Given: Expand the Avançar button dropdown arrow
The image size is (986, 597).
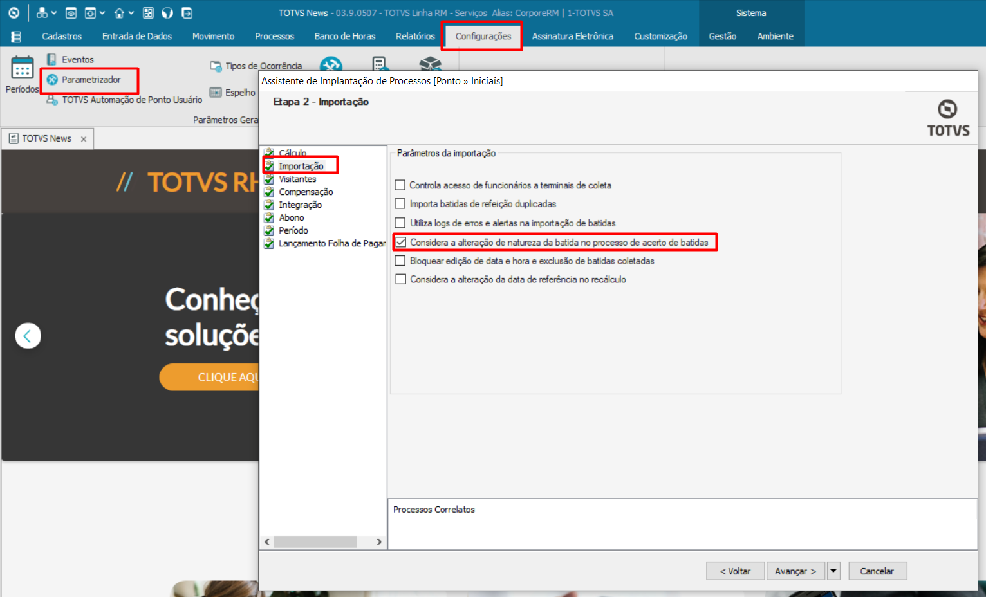Looking at the screenshot, I should point(833,571).
